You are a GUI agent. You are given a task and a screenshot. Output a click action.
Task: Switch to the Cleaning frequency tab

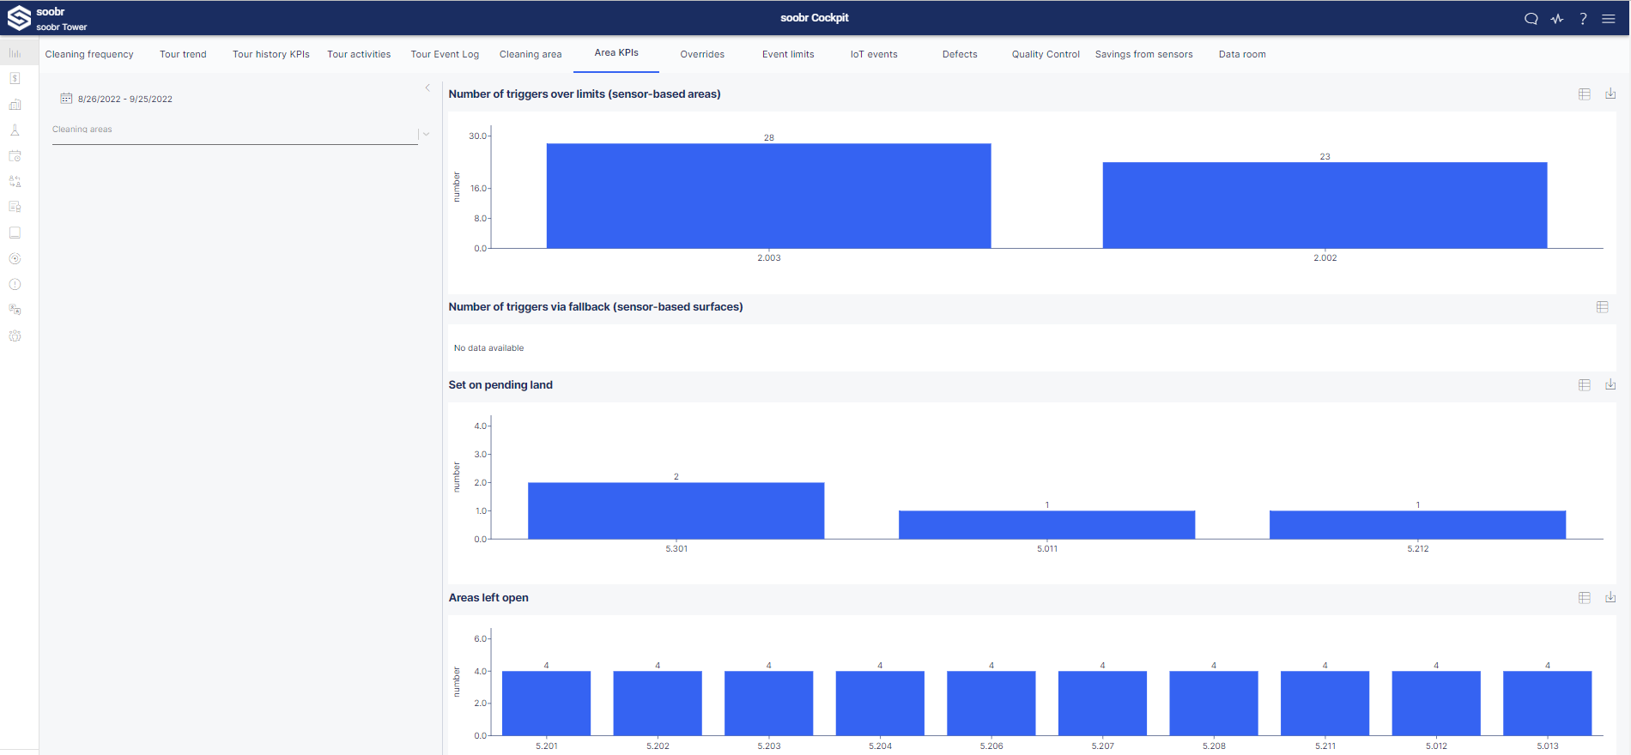(89, 54)
